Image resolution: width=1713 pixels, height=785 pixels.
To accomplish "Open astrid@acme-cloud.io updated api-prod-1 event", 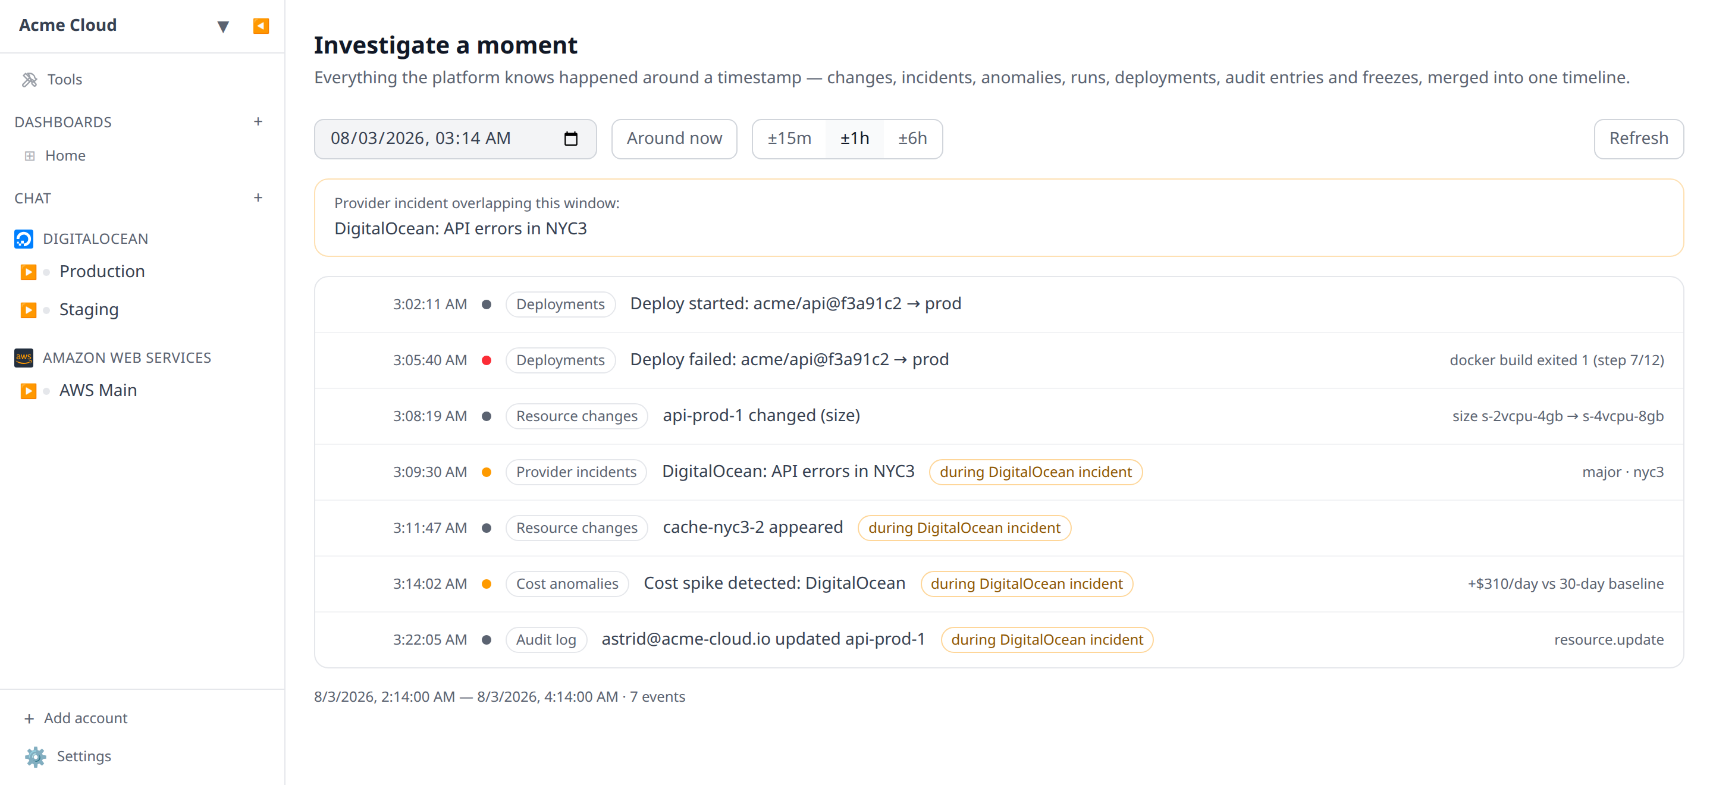I will (x=763, y=639).
